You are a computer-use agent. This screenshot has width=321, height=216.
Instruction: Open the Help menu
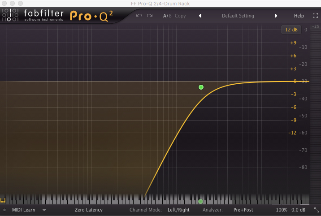(299, 16)
